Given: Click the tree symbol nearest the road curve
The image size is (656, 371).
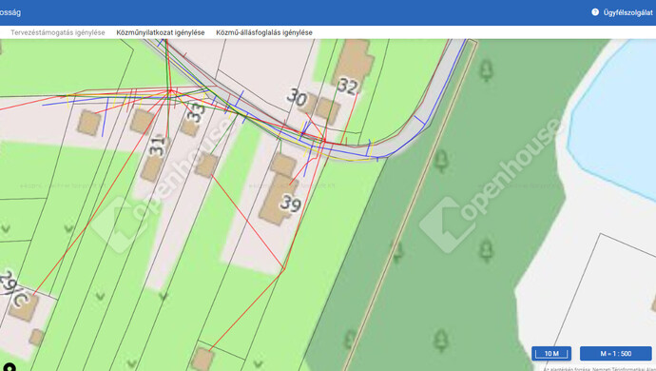Looking at the screenshot, I should coord(441,161).
